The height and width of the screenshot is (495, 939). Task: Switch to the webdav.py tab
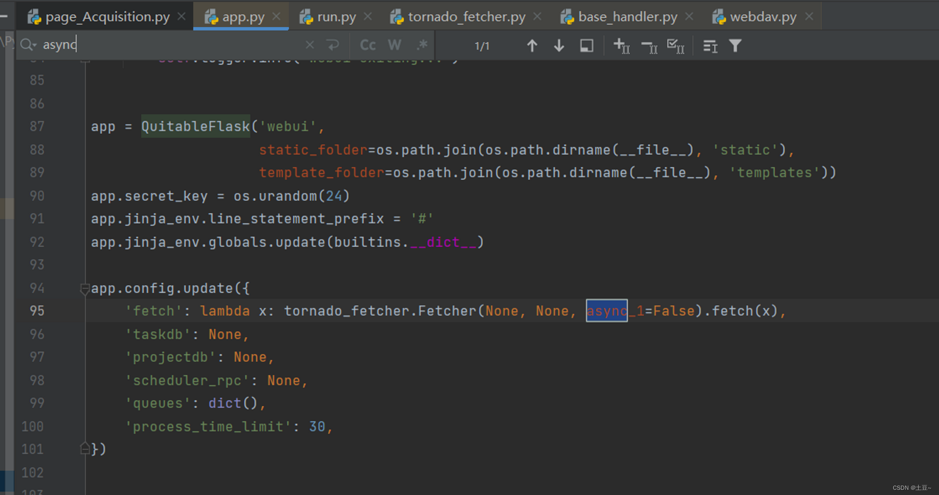pos(763,17)
